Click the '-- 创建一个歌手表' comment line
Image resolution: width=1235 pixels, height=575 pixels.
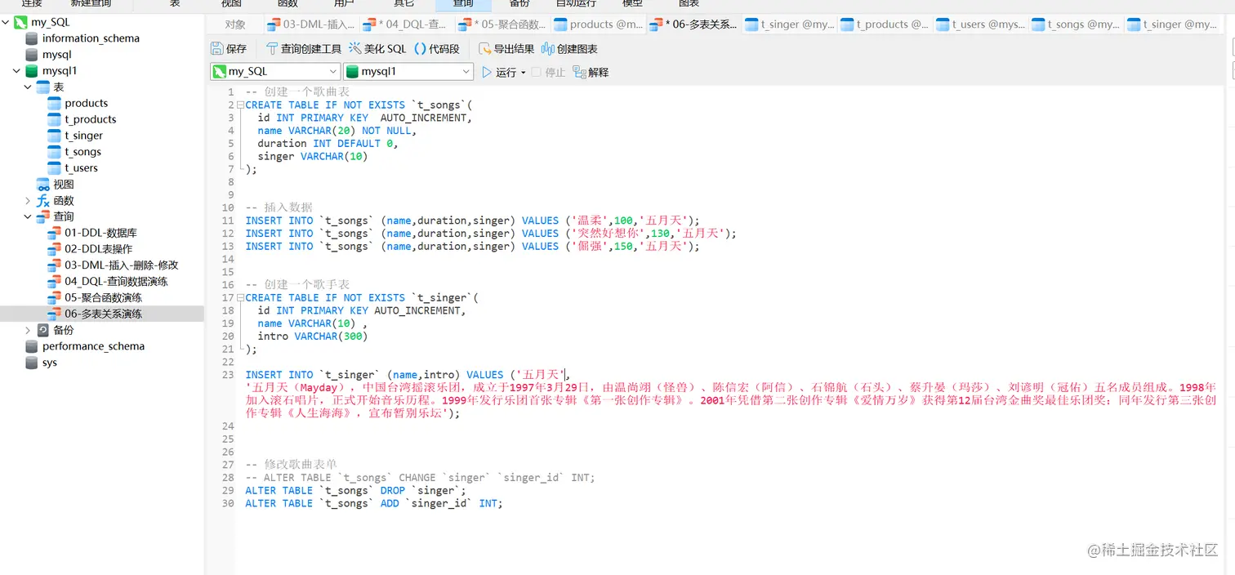click(x=297, y=285)
